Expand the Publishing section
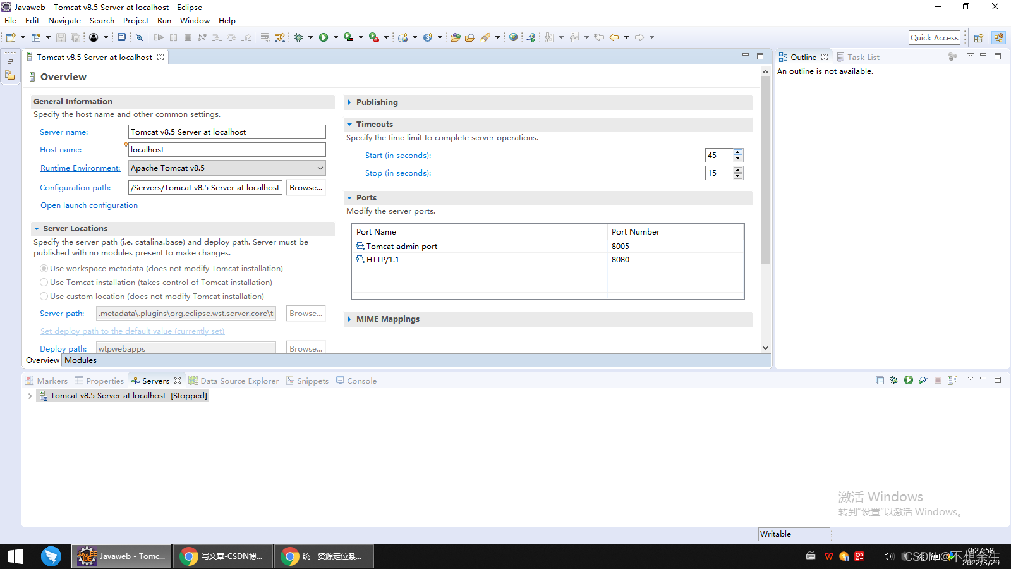The height and width of the screenshot is (569, 1011). tap(349, 102)
